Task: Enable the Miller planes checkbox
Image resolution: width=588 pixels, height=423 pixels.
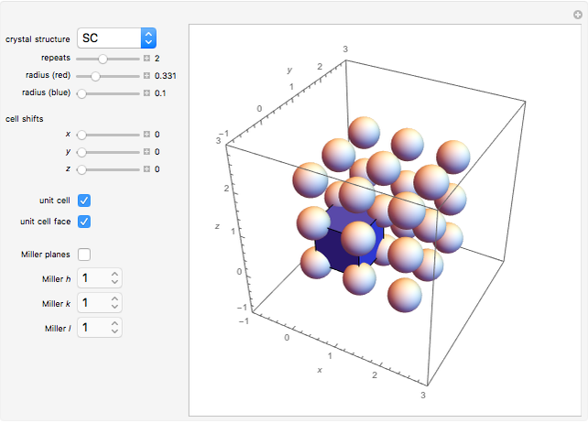Action: pos(84,254)
